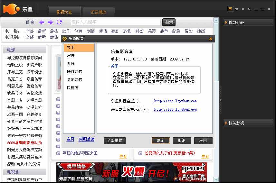276x183 pixels.
Task: Go back with the purple left arrow
Action: (x=42, y=22)
